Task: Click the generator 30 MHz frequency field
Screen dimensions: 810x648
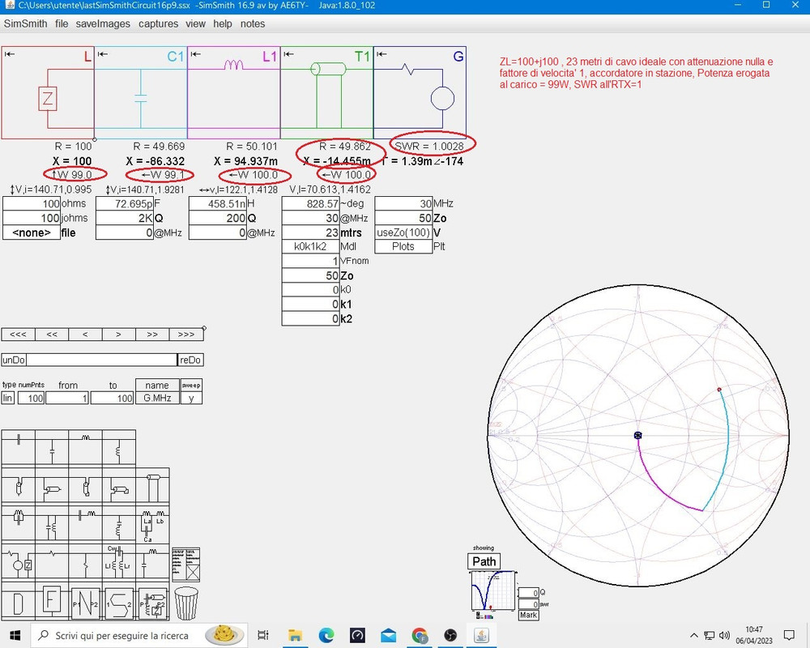Action: click(403, 203)
